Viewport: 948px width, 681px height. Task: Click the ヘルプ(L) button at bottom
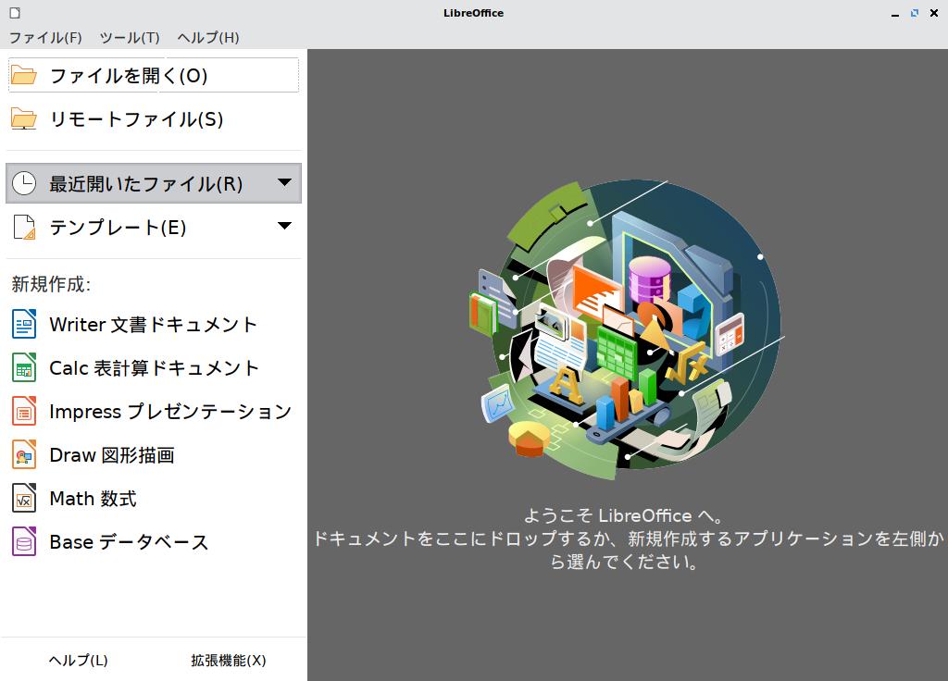click(78, 660)
